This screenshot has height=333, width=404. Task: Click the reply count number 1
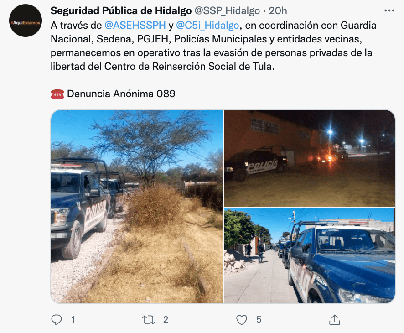73,320
